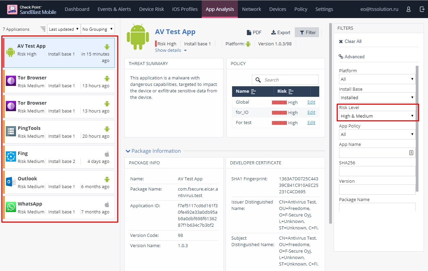Click the sort order icon beside 7 Applications

point(43,29)
